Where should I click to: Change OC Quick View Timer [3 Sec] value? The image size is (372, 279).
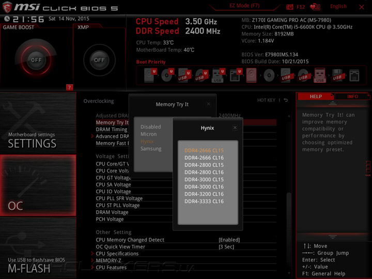(226, 247)
